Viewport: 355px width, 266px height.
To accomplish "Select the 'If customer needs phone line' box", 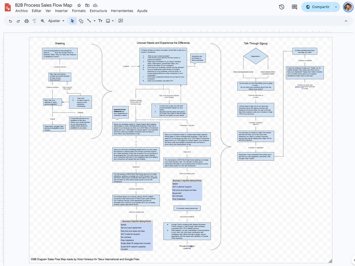I will pyautogui.click(x=187, y=208).
